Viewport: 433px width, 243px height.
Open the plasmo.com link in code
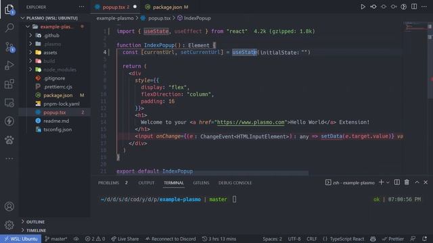[x=250, y=122]
